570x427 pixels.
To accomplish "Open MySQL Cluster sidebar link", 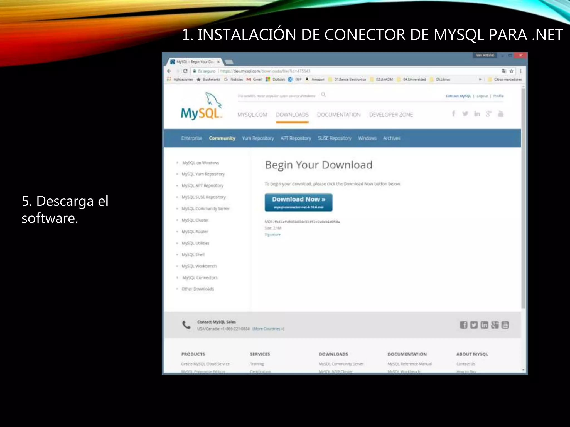I will pyautogui.click(x=195, y=220).
